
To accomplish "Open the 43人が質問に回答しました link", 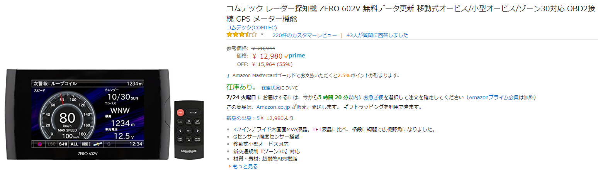I will [377, 35].
